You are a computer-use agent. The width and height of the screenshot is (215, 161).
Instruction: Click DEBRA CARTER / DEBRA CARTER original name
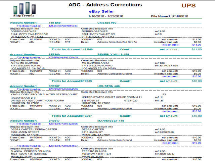(x=34, y=129)
